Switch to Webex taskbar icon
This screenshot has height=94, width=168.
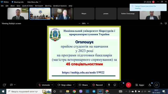point(100,91)
